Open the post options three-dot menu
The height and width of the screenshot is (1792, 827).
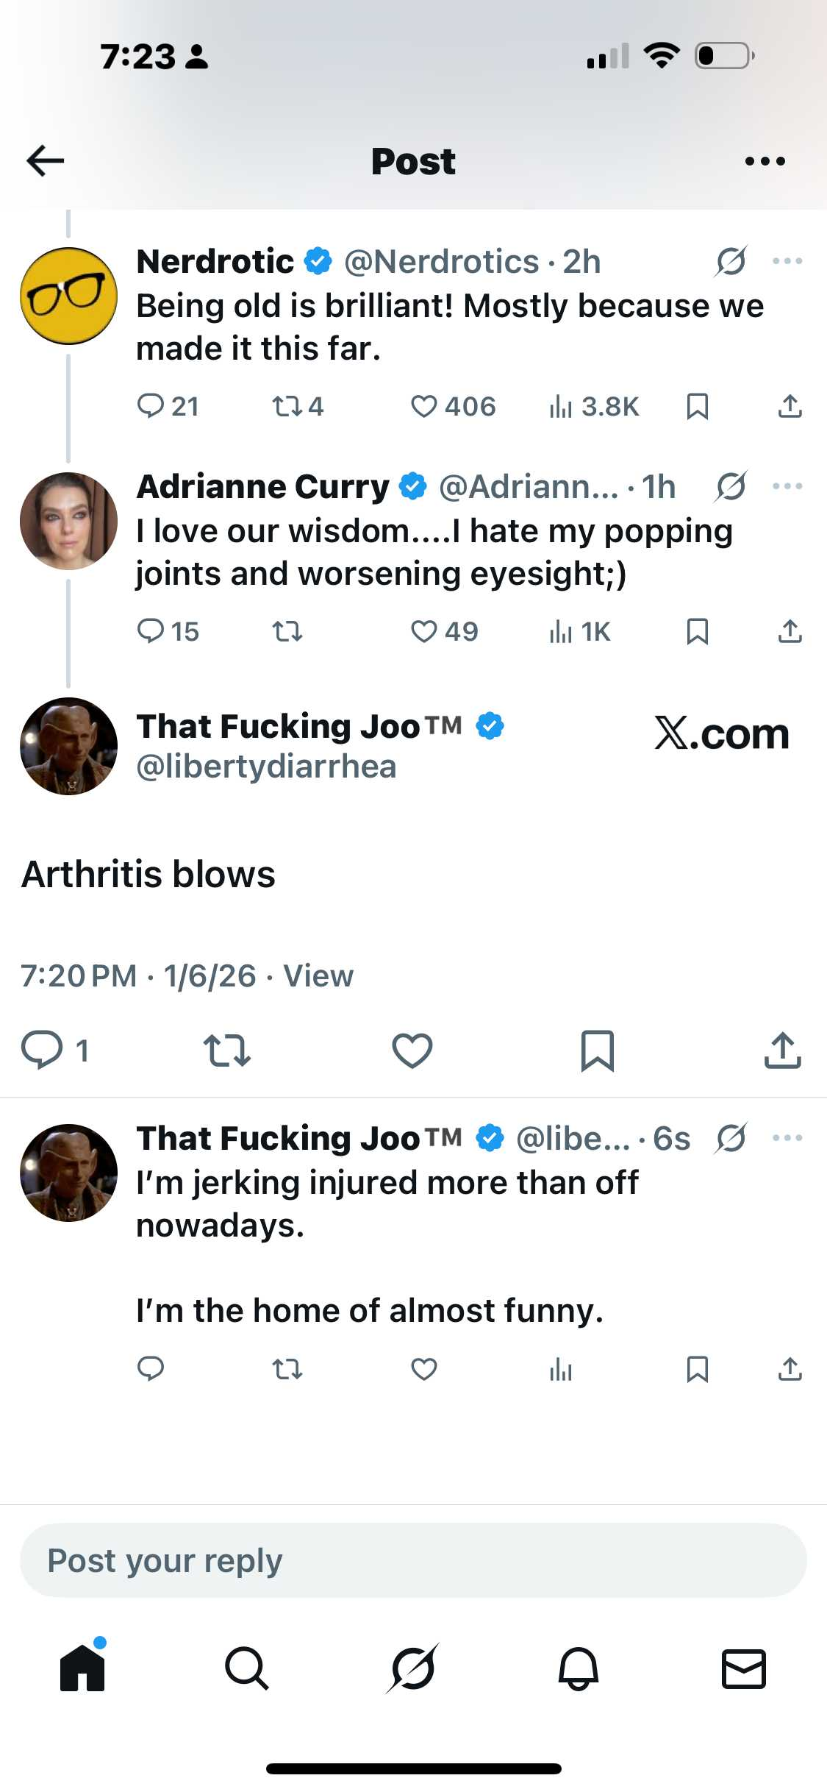(765, 160)
